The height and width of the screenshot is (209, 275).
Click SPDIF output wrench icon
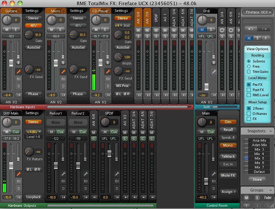117,174
